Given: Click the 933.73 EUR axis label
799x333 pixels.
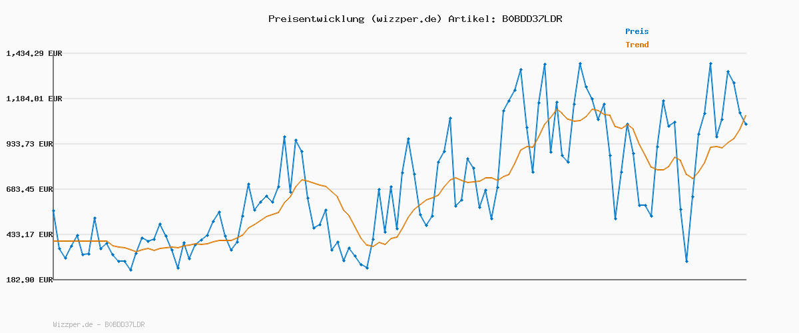Looking at the screenshot, I should 37,144.
